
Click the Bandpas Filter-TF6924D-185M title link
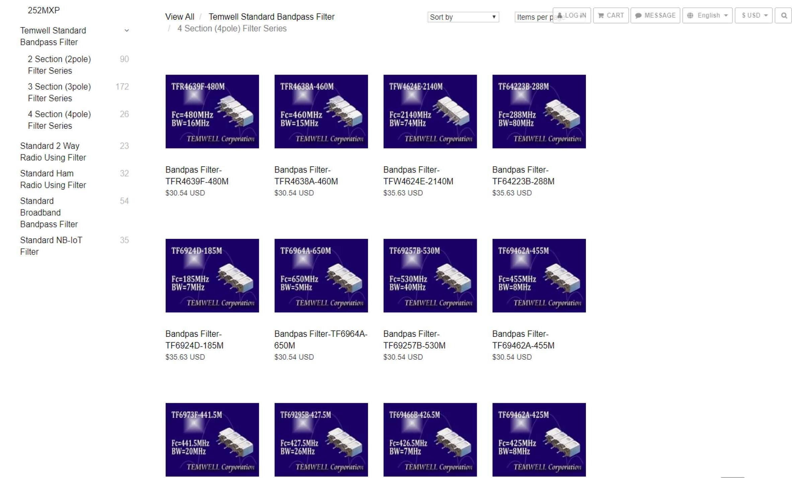(194, 340)
